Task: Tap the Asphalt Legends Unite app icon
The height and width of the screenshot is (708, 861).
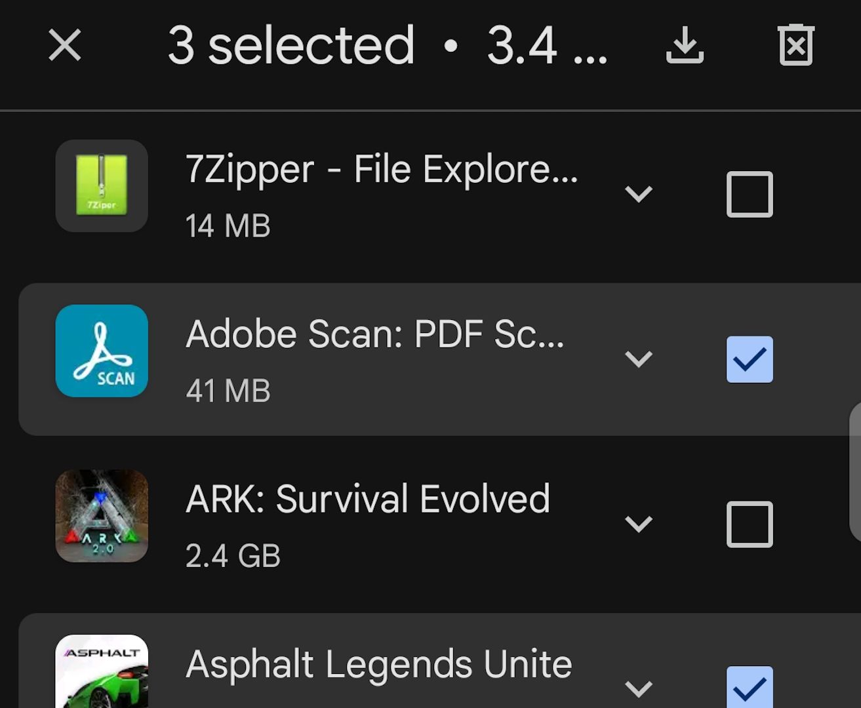Action: (102, 671)
